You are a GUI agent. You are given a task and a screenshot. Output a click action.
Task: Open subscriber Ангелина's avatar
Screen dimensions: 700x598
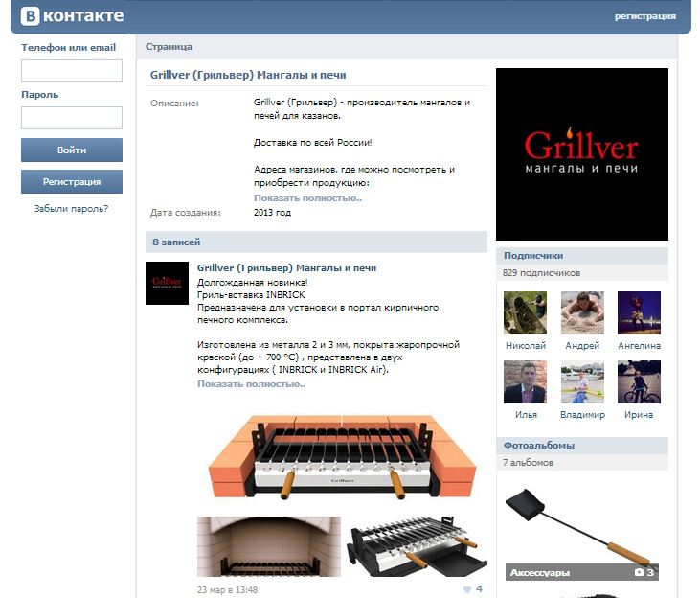639,312
